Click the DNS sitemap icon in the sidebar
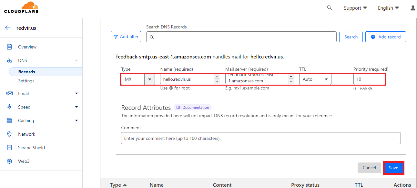This screenshot has width=417, height=188. click(9, 60)
